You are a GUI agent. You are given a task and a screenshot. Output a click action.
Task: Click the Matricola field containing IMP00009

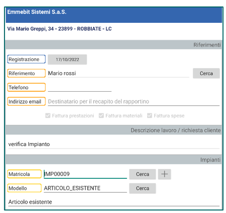point(85,174)
